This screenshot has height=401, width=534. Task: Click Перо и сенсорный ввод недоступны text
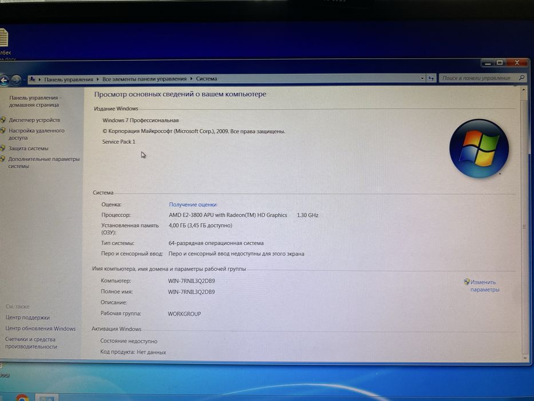tap(236, 254)
